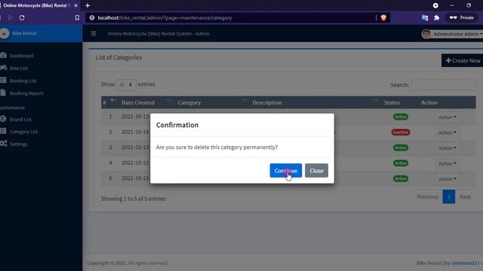Viewport: 483px width, 271px height.
Task: Click the Inactive status badge in row 2
Action: (x=401, y=132)
